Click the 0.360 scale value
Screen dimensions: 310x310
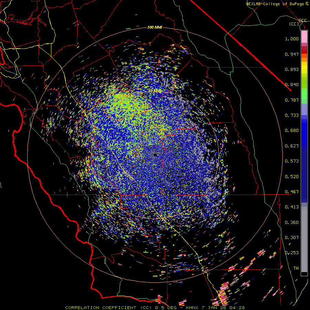pyautogui.click(x=292, y=223)
